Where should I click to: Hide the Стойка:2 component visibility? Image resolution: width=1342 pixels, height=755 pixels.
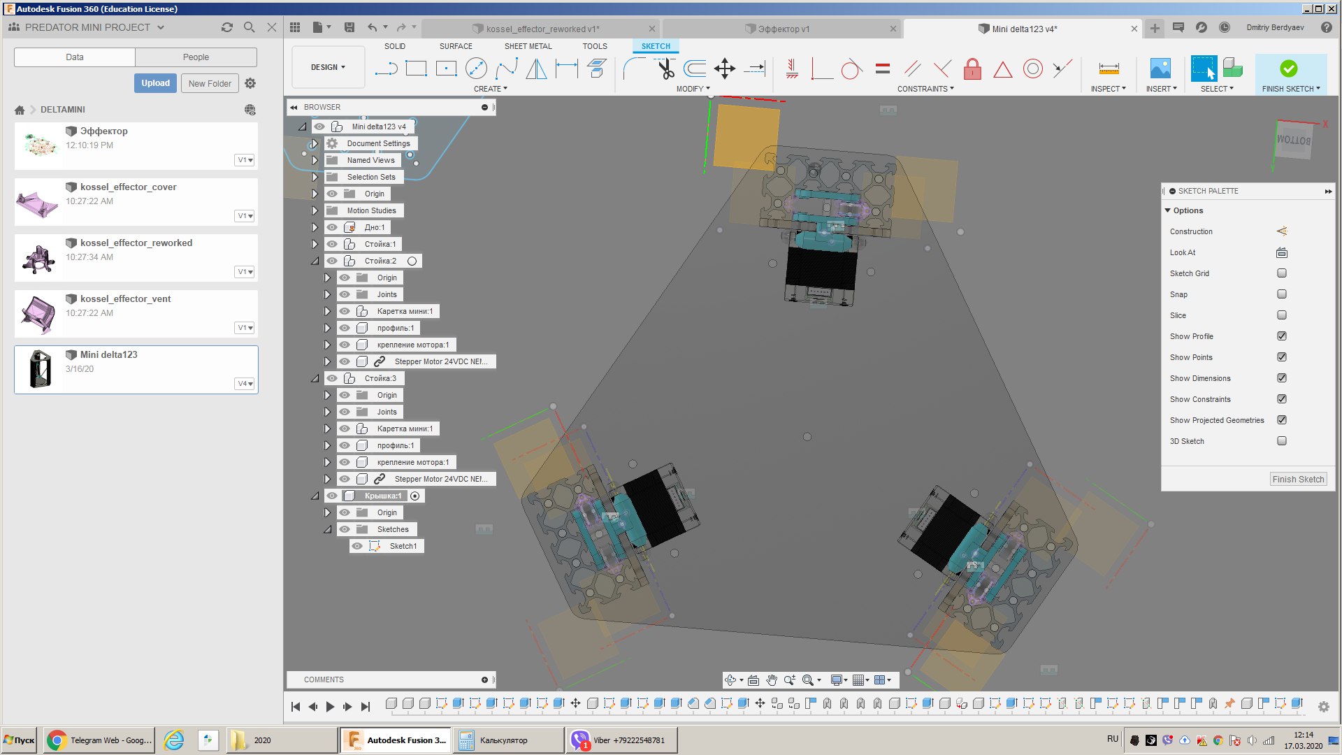click(332, 261)
